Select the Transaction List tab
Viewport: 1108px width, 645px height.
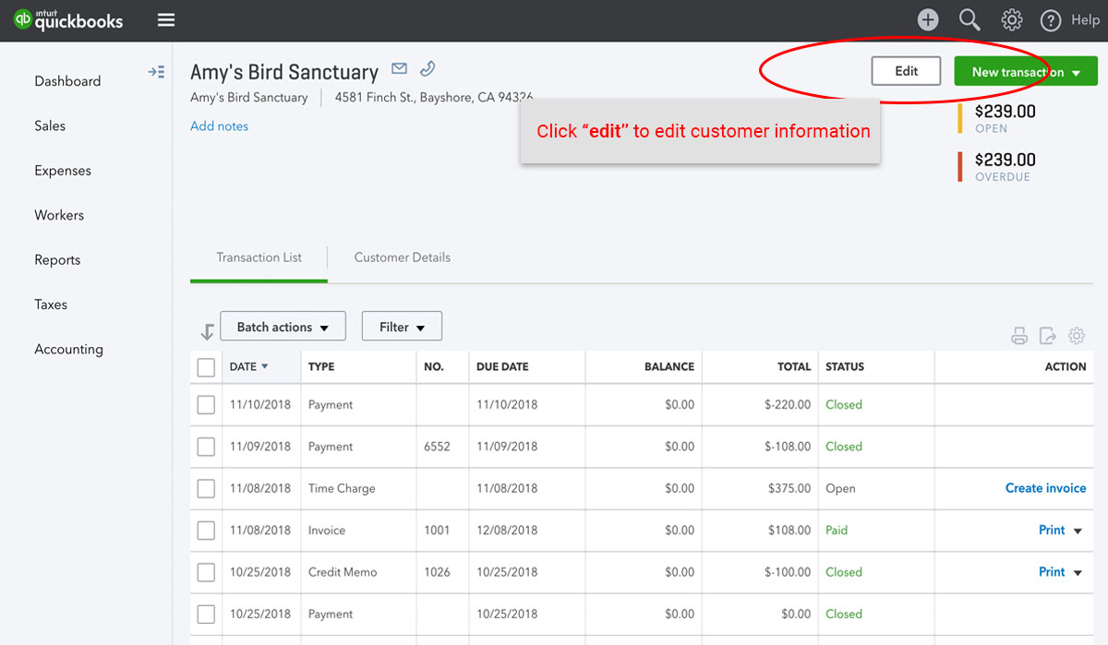(259, 257)
